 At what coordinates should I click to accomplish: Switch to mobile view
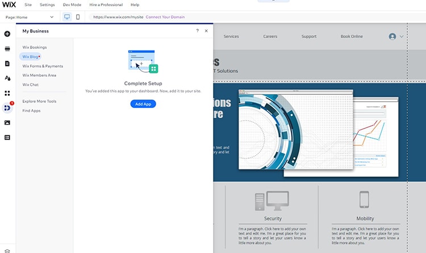point(78,17)
